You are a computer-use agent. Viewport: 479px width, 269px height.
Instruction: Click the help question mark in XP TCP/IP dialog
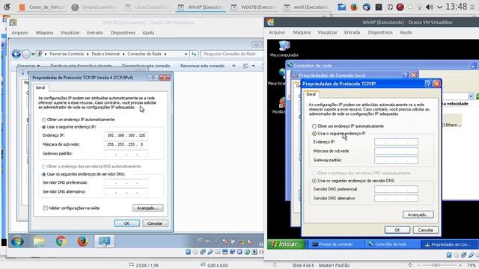tap(428, 84)
